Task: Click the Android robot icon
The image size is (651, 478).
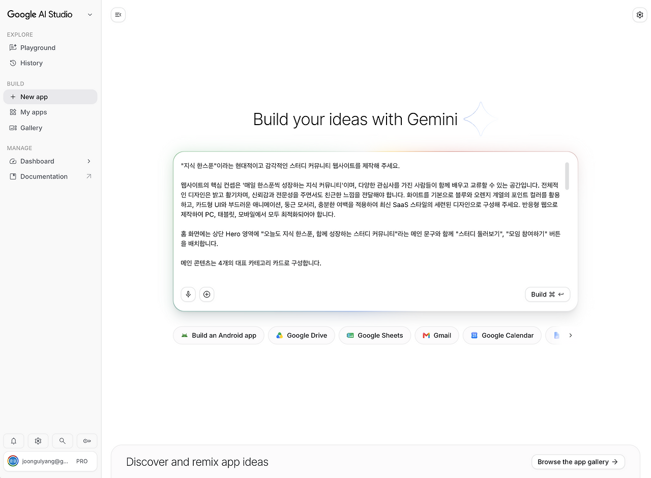Action: coord(184,336)
